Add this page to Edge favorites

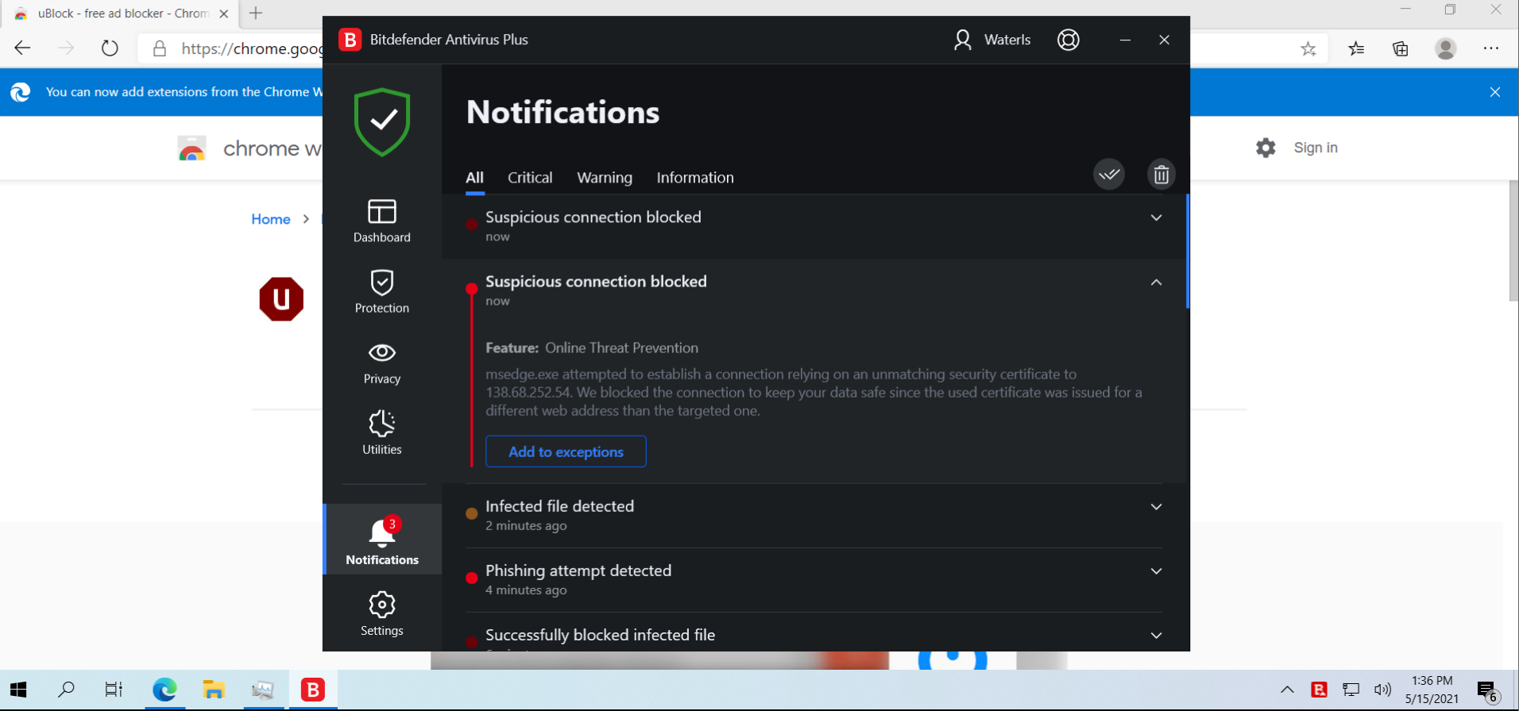click(x=1308, y=49)
